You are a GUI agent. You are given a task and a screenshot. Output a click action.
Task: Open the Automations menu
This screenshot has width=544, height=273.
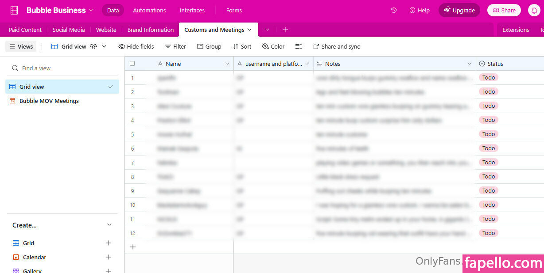[x=149, y=10]
